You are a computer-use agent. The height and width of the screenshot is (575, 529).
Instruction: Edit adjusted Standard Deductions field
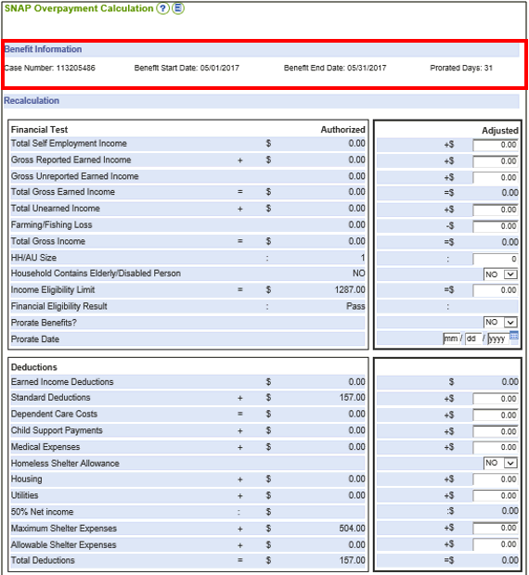(496, 399)
